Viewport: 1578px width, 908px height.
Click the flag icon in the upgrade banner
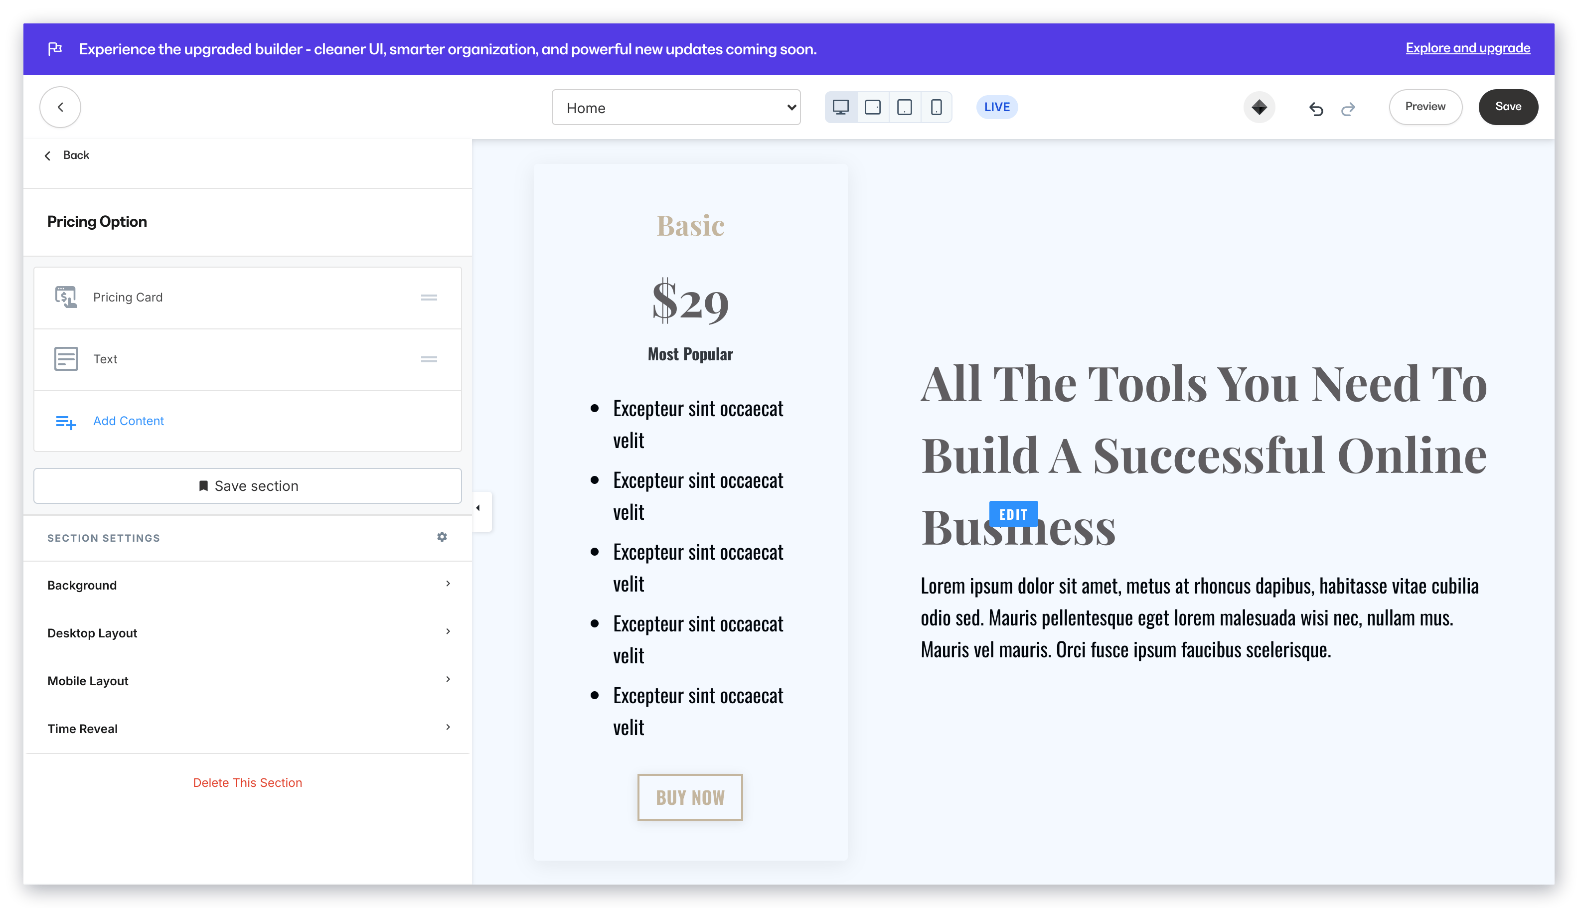55,49
